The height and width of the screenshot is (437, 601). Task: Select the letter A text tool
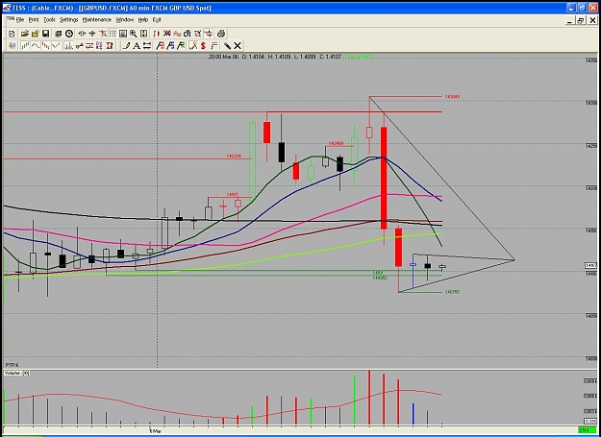tap(137, 46)
